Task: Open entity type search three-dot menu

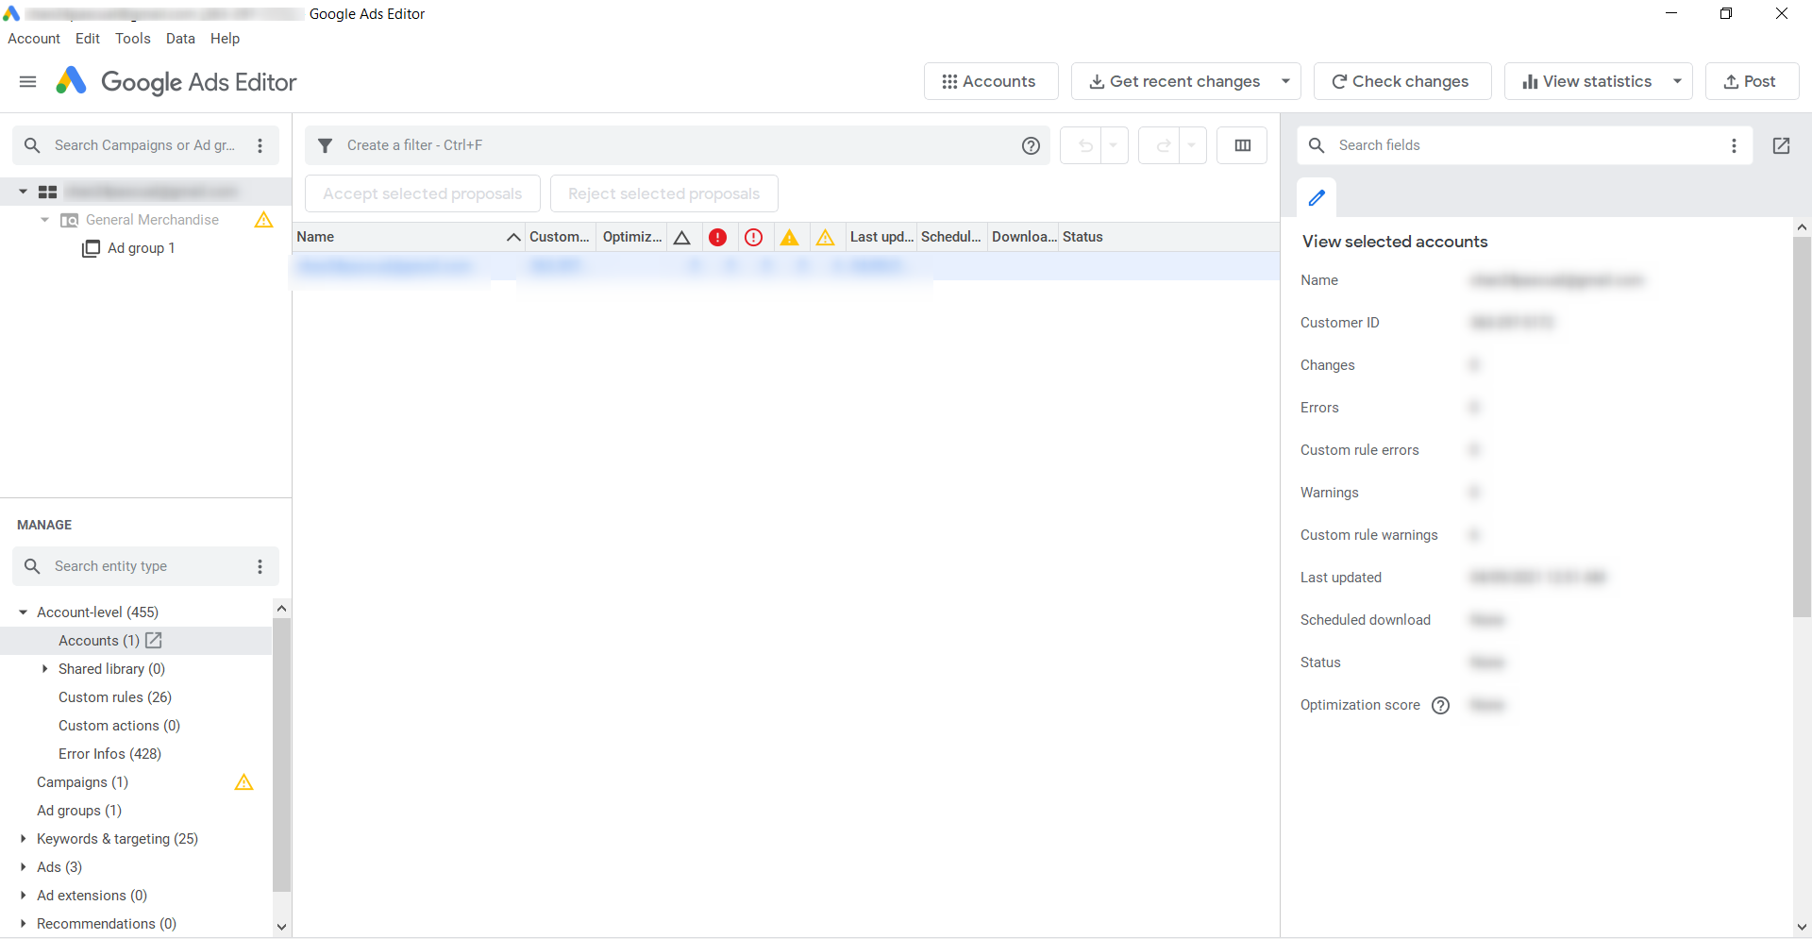Action: coord(260,566)
